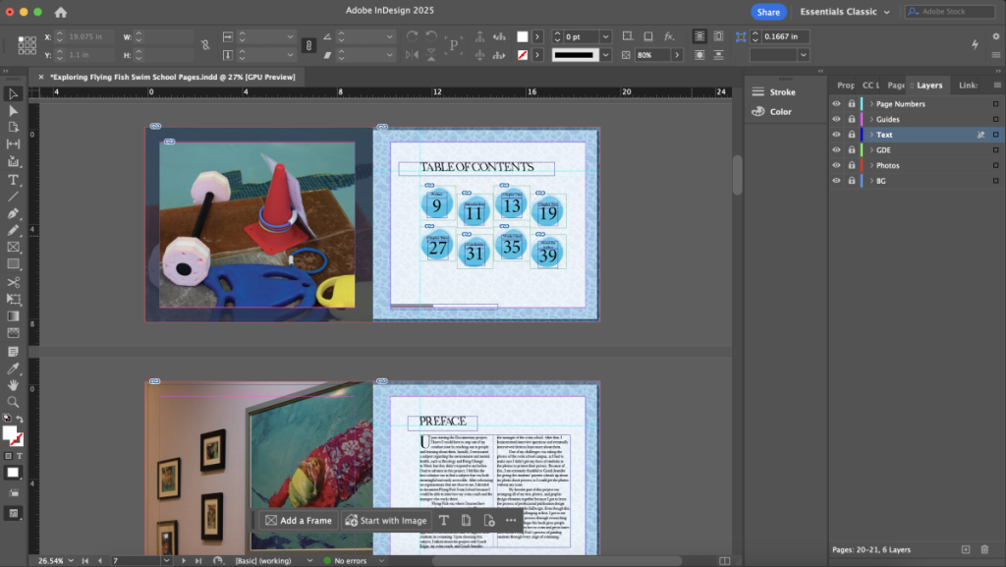
Task: Select the Gradient Feather tool
Action: [13, 333]
